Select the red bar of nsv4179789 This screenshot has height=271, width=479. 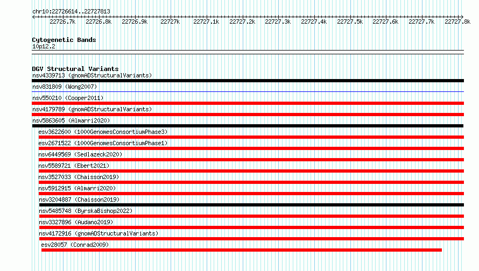248,115
